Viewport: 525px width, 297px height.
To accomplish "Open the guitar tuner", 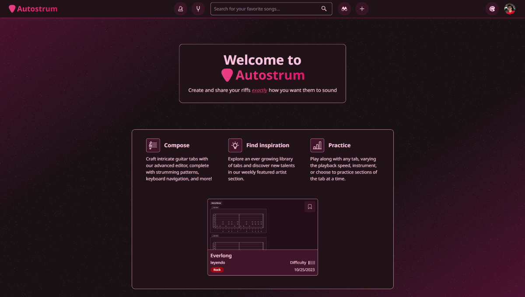I will click(198, 9).
